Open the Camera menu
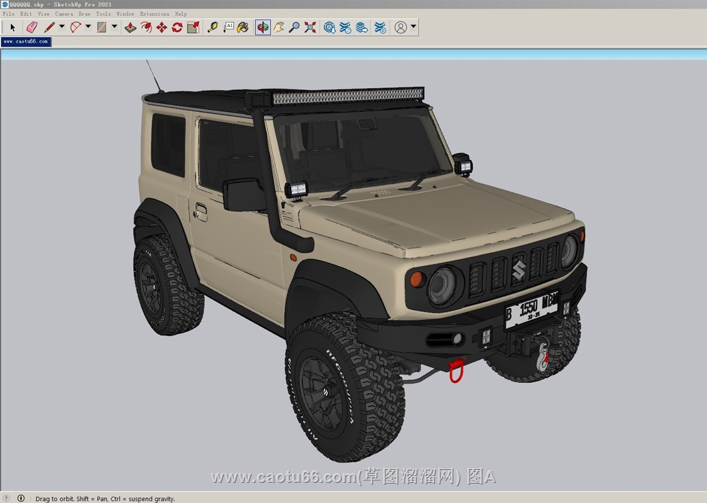 63,14
